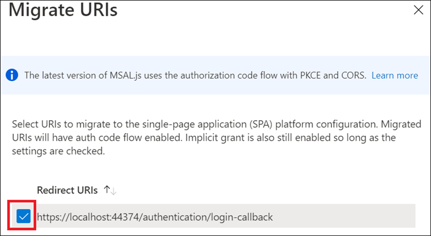Click the descending sort down arrow
The image size is (431, 236).
[114, 191]
